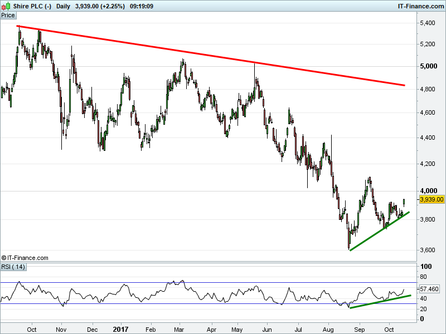The height and width of the screenshot is (334, 446).
Task: Click the Aug label on the time axis
Action: (x=328, y=330)
